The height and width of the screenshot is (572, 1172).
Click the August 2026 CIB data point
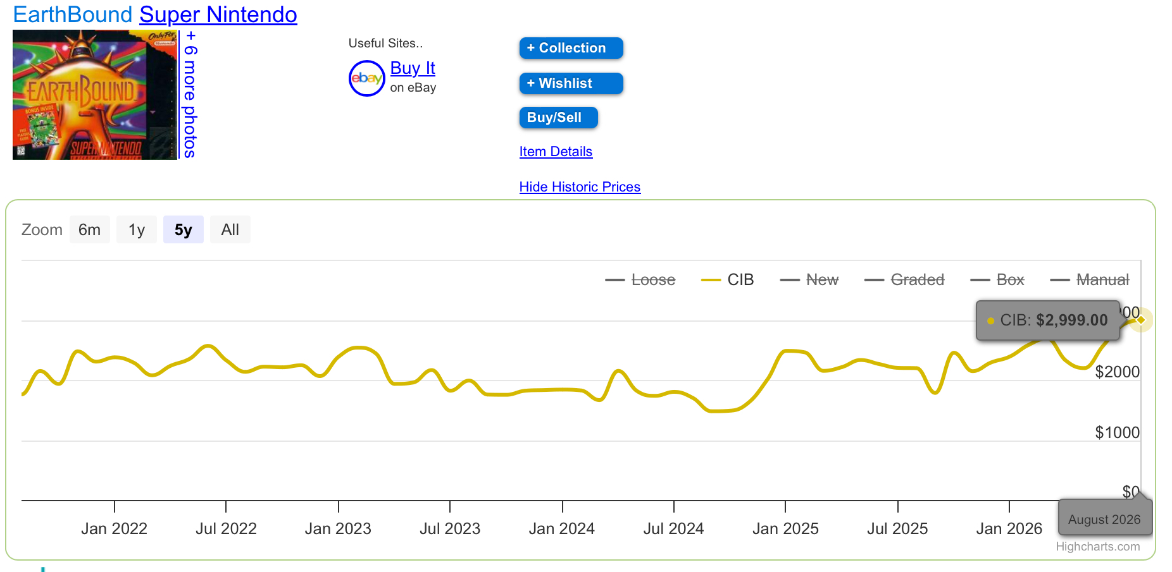point(1140,320)
